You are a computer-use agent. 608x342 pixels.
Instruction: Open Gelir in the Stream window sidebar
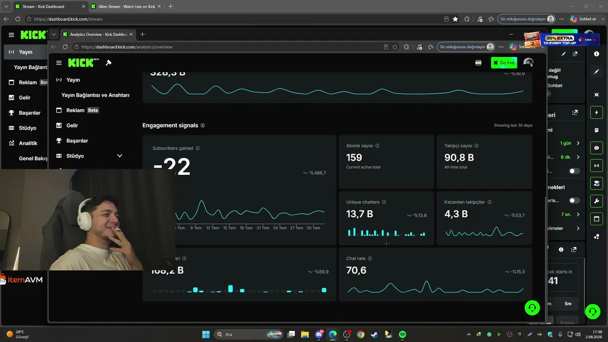coord(24,97)
